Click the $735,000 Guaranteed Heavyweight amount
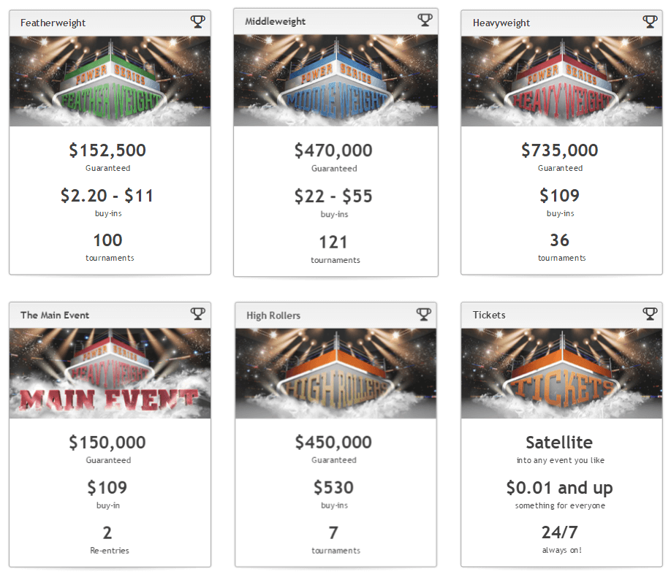671x577 pixels. [x=559, y=150]
